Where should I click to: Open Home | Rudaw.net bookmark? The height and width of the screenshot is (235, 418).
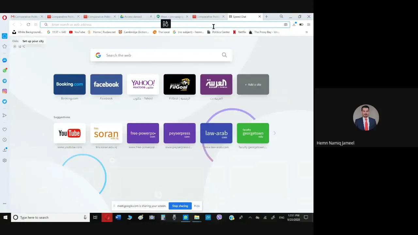102,32
